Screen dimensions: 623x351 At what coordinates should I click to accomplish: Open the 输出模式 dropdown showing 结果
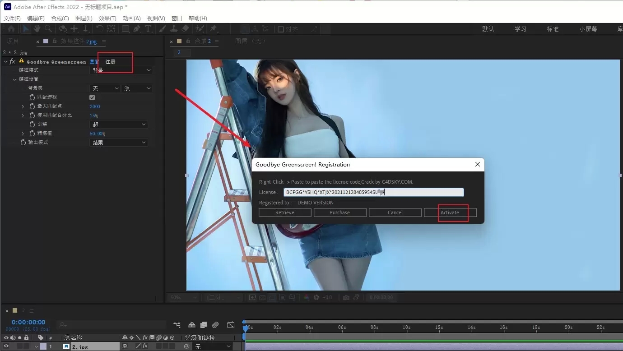[118, 142]
